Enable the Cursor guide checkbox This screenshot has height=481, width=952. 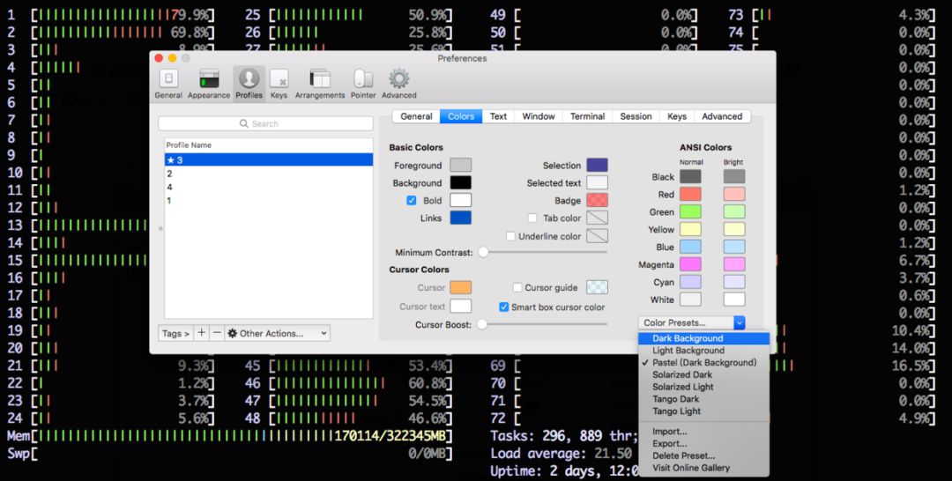coord(517,287)
